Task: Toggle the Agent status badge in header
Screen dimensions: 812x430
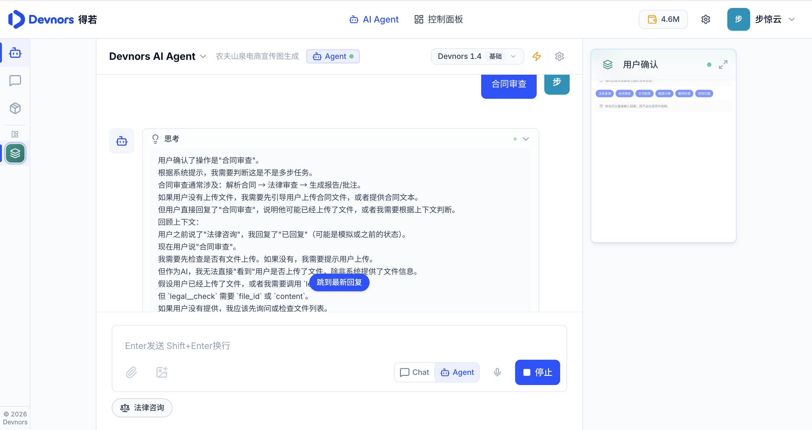Action: (x=333, y=56)
